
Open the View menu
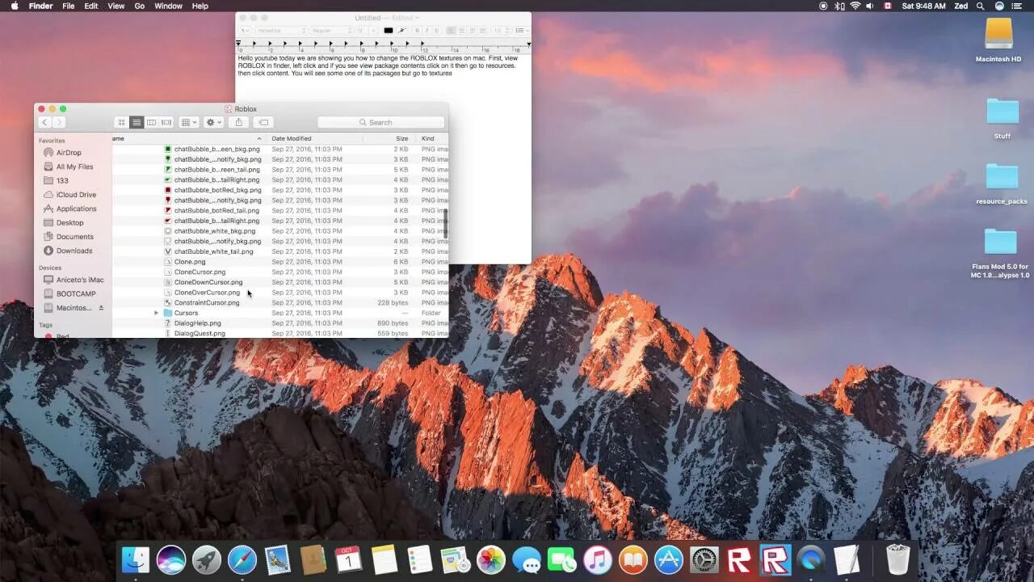(116, 6)
